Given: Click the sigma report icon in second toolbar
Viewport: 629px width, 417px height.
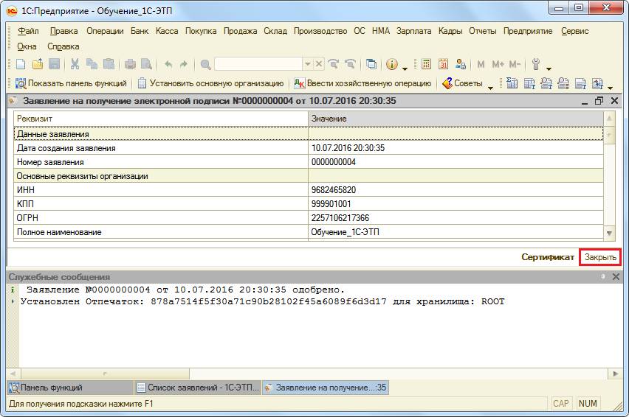Looking at the screenshot, I should point(512,83).
